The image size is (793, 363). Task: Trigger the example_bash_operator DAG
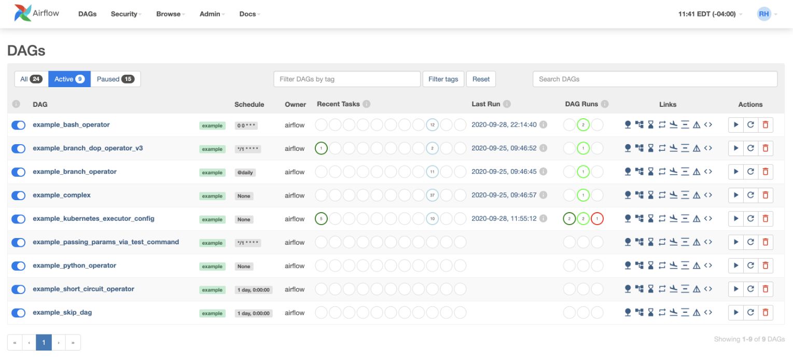tap(735, 125)
